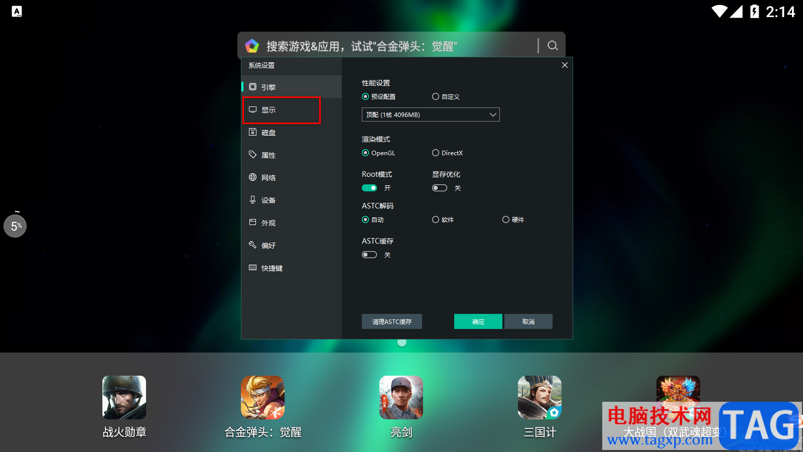This screenshot has width=803, height=452.
Task: Click the 磁盘 disk icon
Action: 252,132
